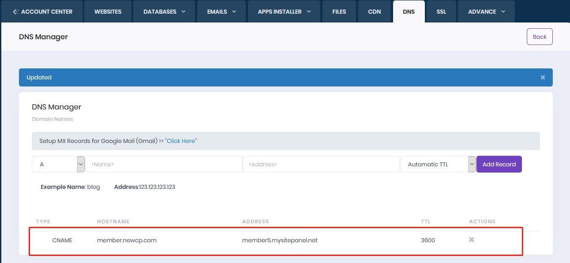The width and height of the screenshot is (570, 263).
Task: Open the SSL tab
Action: click(x=441, y=11)
